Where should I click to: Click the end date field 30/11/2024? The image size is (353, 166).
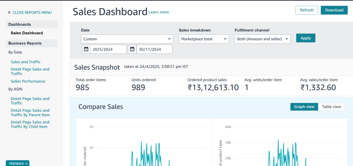pos(154,49)
